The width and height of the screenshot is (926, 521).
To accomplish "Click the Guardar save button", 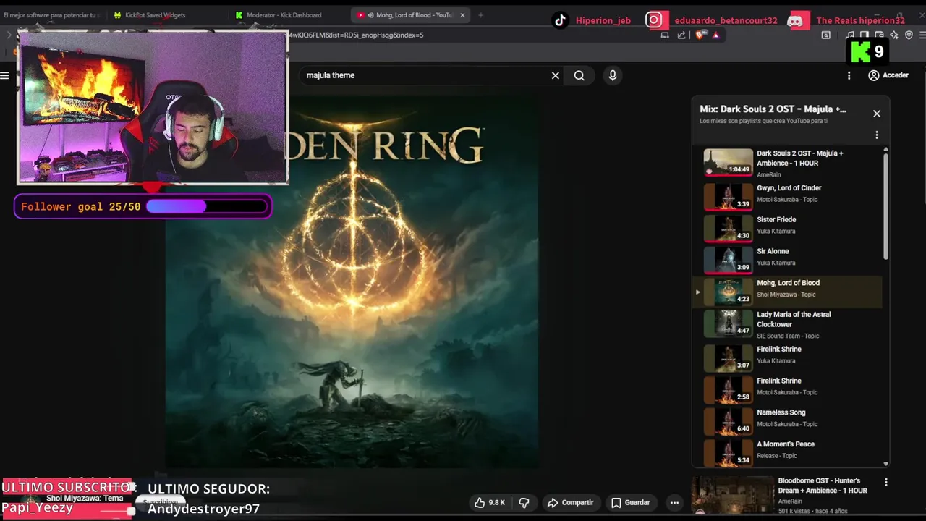I will point(630,502).
